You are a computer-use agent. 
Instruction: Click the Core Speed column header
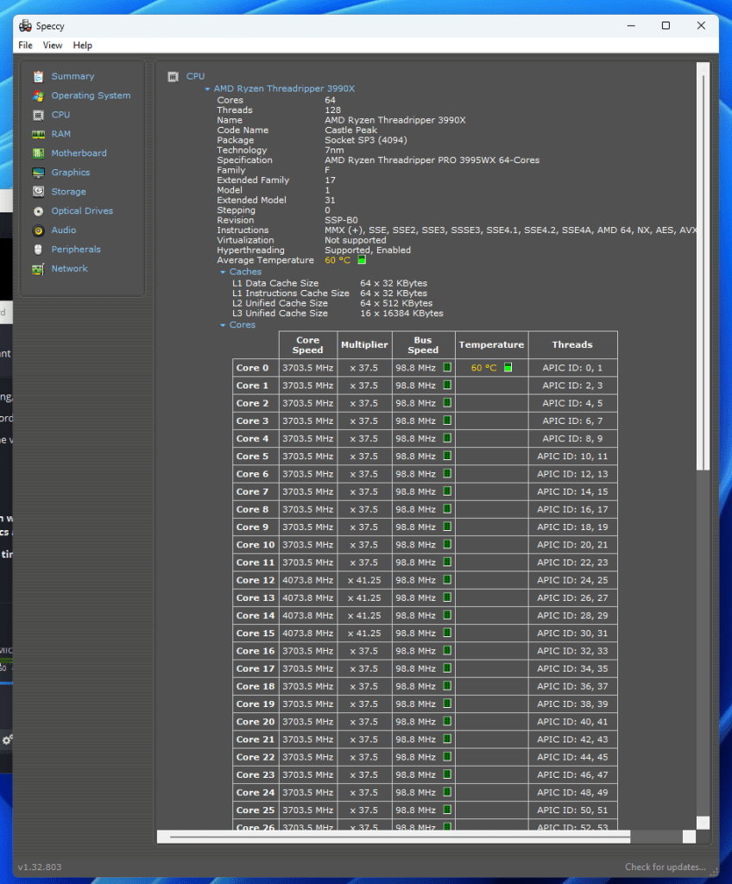308,345
